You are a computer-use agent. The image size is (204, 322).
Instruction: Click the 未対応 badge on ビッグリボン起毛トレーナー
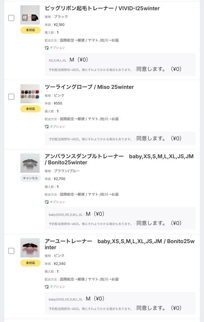31,30
